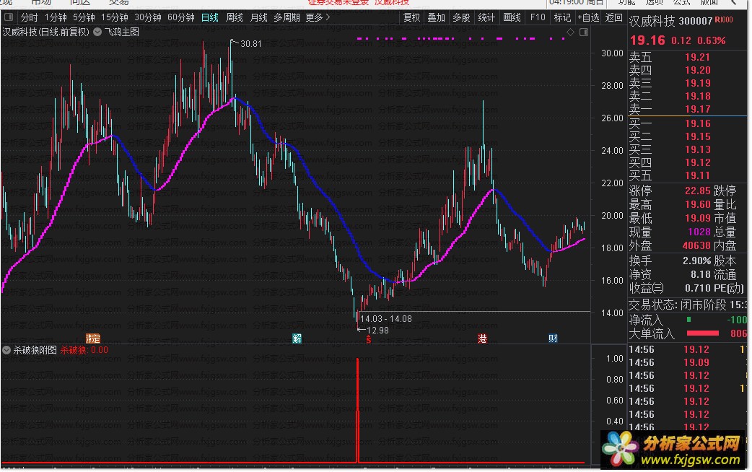
Task: Click the 14.03 - 14.08 price range label
Action: [385, 319]
